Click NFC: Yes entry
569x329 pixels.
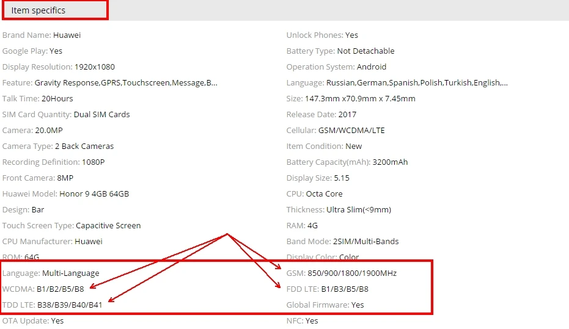pyautogui.click(x=303, y=320)
